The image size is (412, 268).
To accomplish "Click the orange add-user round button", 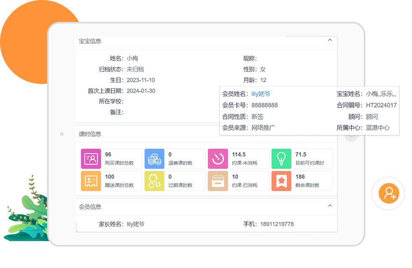I will point(388,193).
